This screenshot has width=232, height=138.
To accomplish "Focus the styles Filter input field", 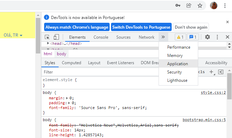I will click(x=101, y=72).
